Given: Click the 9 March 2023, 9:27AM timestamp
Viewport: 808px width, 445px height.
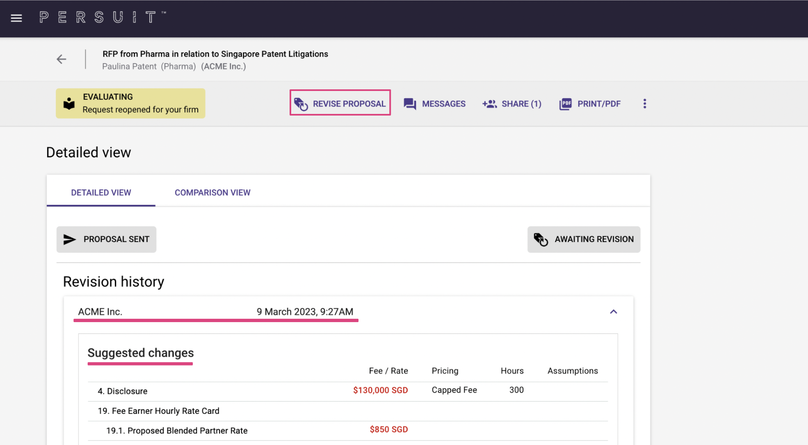Looking at the screenshot, I should pyautogui.click(x=305, y=312).
